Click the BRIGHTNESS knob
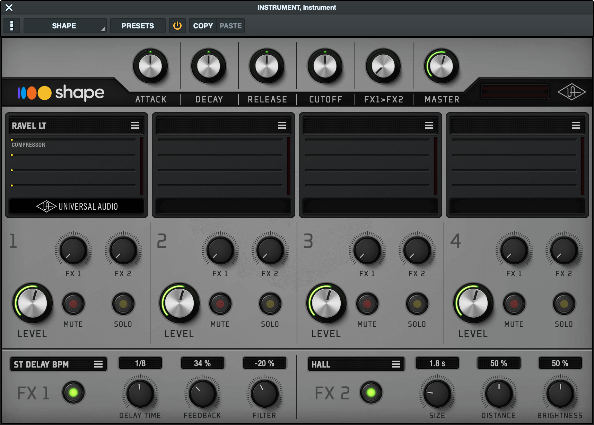 point(560,394)
